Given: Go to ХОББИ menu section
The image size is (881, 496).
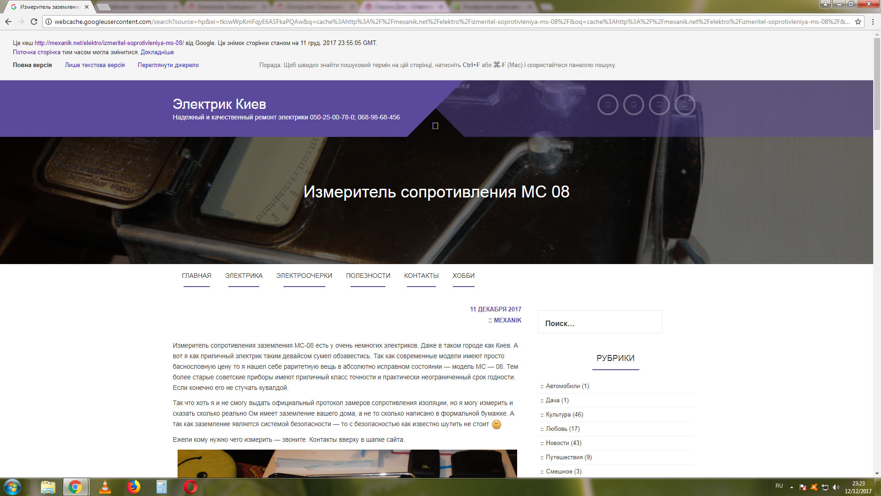Looking at the screenshot, I should coord(463,276).
